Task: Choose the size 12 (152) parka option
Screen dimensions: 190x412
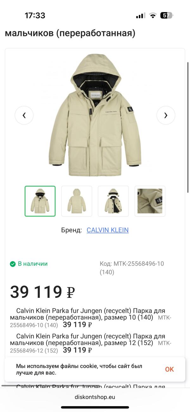Action: (91, 343)
